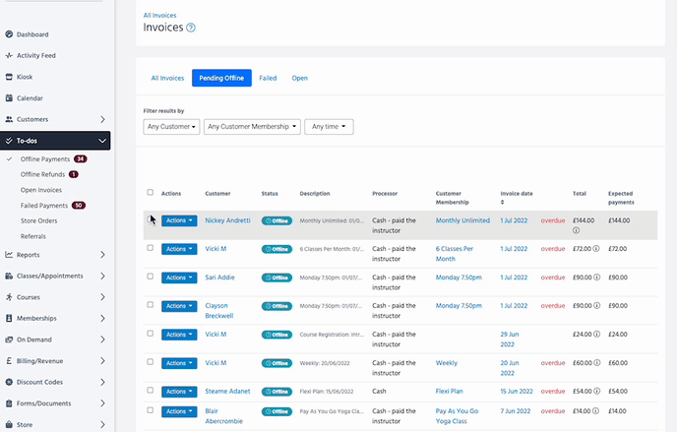Click the Dashboard icon in sidebar
The image size is (677, 432).
pyautogui.click(x=9, y=34)
